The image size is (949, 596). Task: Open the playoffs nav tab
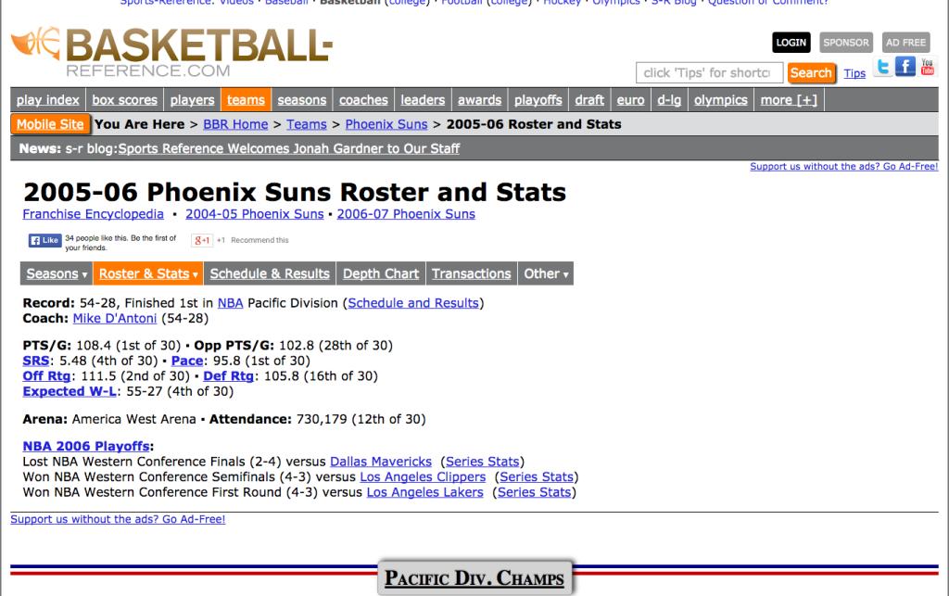538,100
